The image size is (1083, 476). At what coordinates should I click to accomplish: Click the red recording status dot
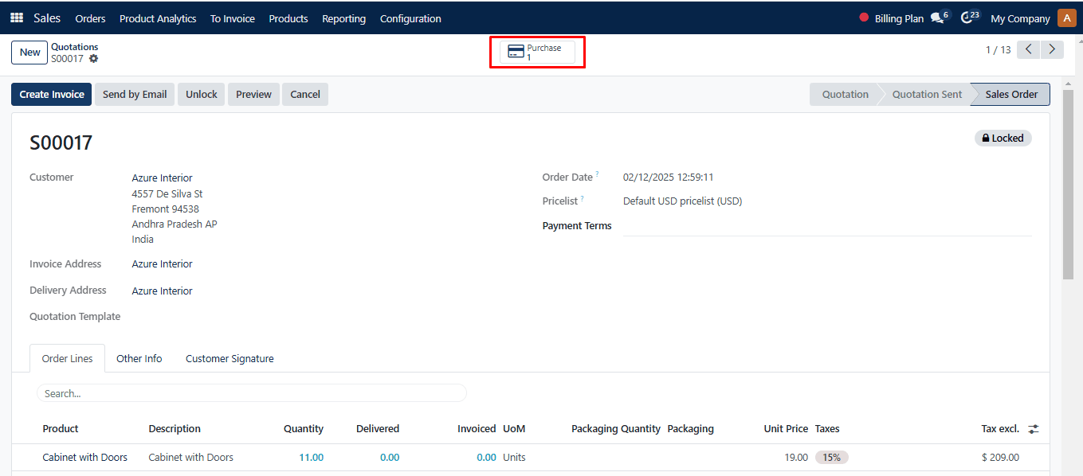pyautogui.click(x=864, y=18)
